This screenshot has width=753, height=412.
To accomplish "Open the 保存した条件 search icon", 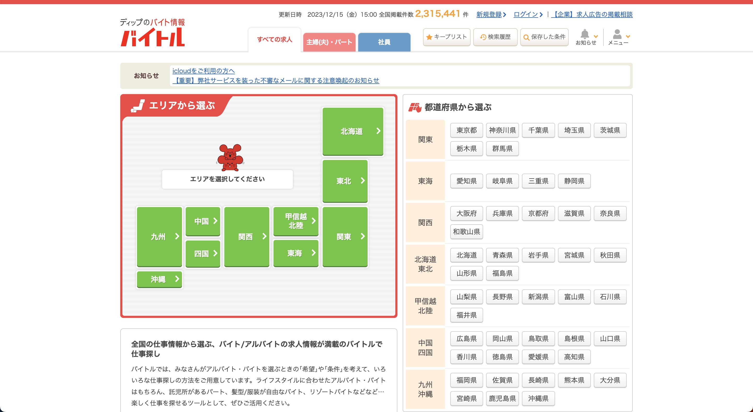I will tap(526, 37).
